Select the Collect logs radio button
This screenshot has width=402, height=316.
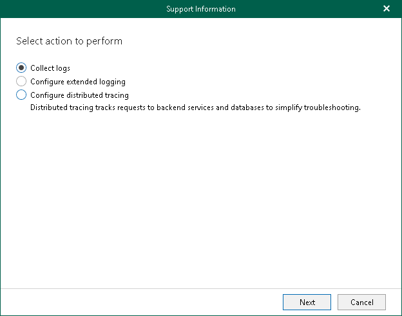tap(21, 68)
